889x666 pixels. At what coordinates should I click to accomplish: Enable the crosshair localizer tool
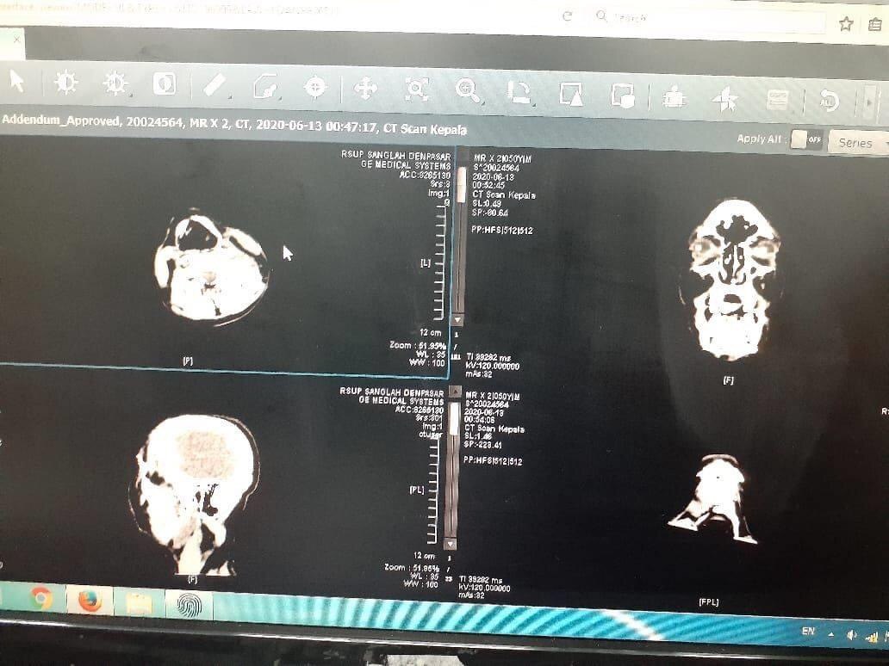coord(315,88)
